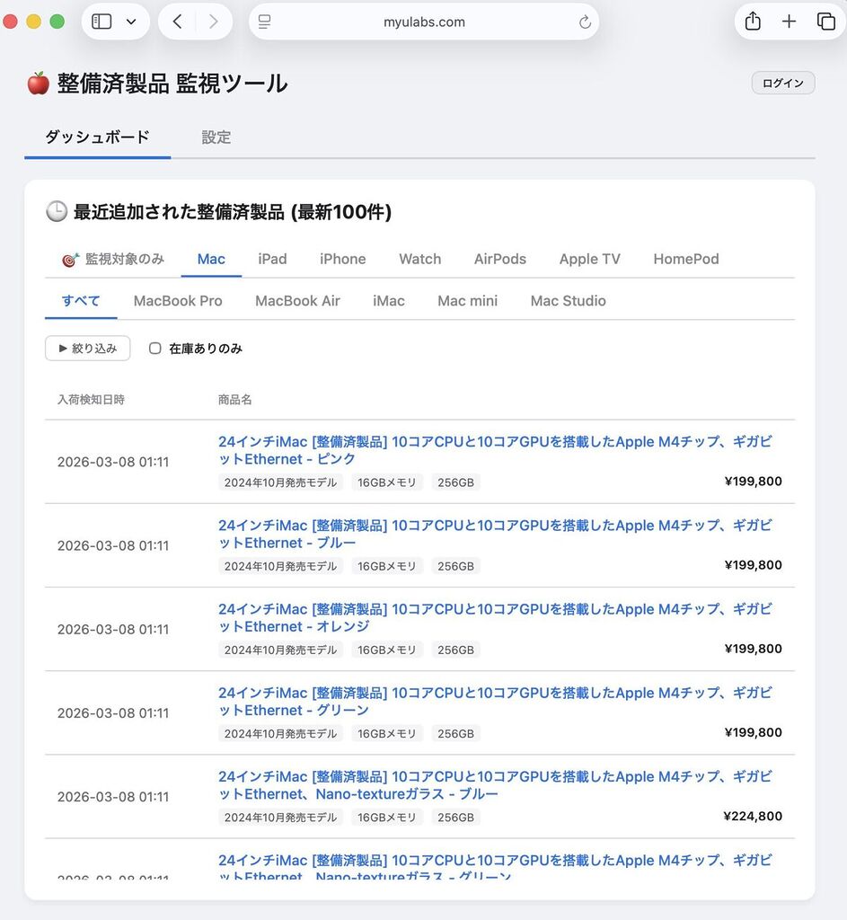Open the Nano-textureガラス ブルー iMac link
Viewport: 847px width, 920px height.
click(494, 785)
